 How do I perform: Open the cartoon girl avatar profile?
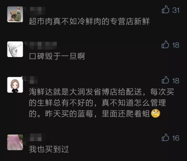(x=15, y=85)
